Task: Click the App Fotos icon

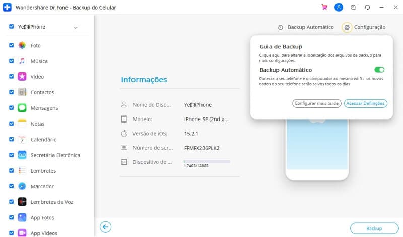Action: (x=22, y=217)
